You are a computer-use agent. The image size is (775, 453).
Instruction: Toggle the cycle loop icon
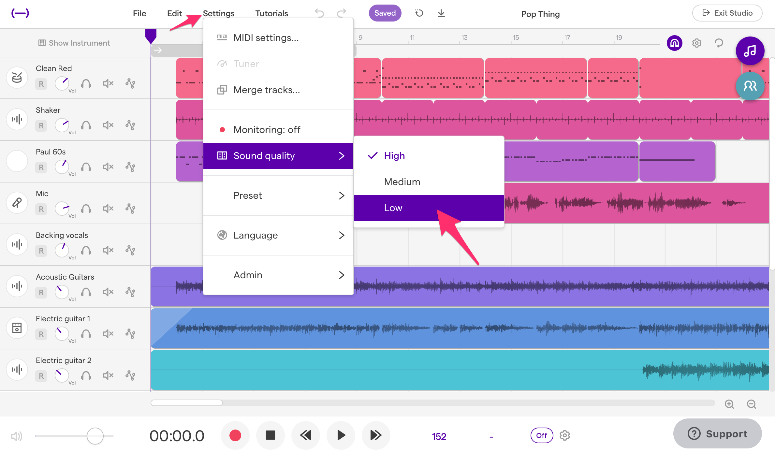tap(719, 43)
